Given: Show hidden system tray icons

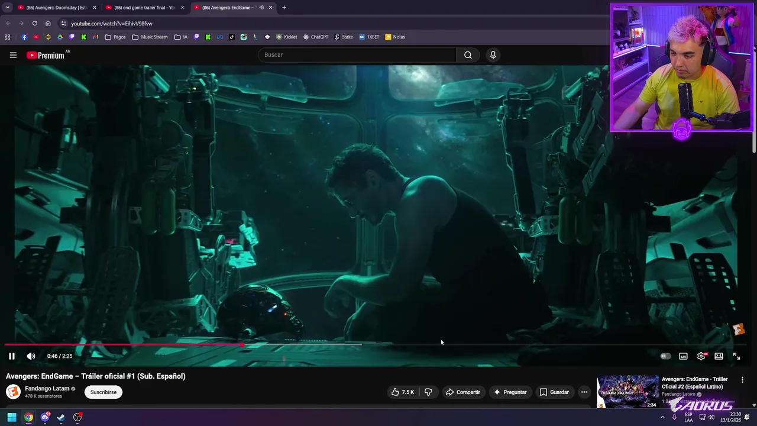Looking at the screenshot, I should (662, 417).
